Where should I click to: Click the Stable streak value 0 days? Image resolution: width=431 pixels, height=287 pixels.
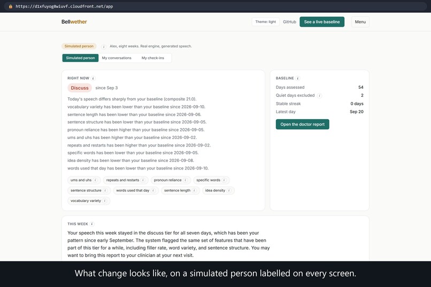(x=357, y=104)
